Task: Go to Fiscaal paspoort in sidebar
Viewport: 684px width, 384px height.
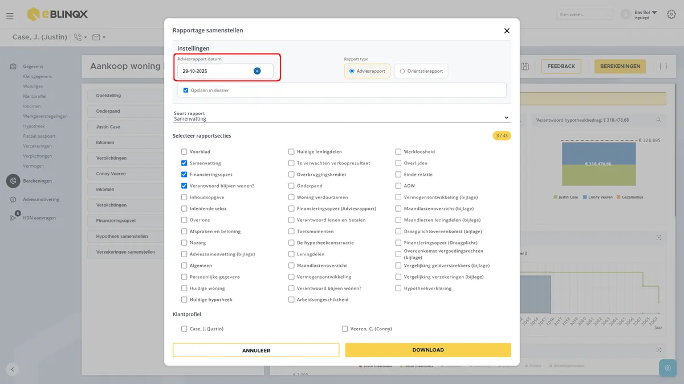Action: (x=39, y=136)
